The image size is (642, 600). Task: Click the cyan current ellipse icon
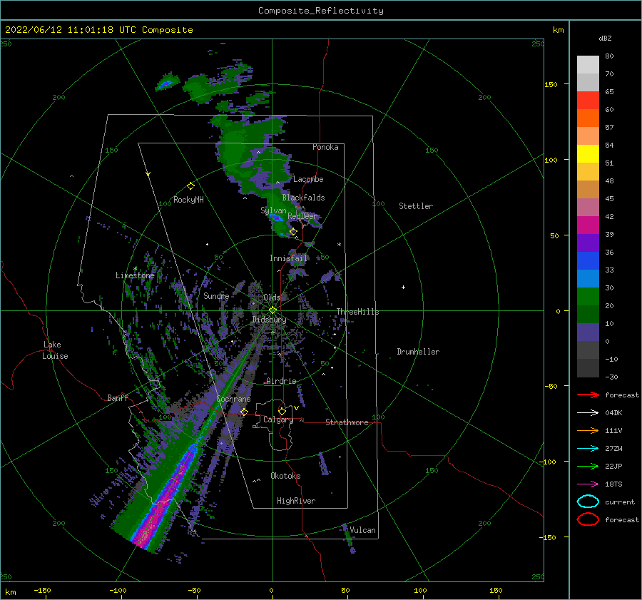tap(588, 502)
